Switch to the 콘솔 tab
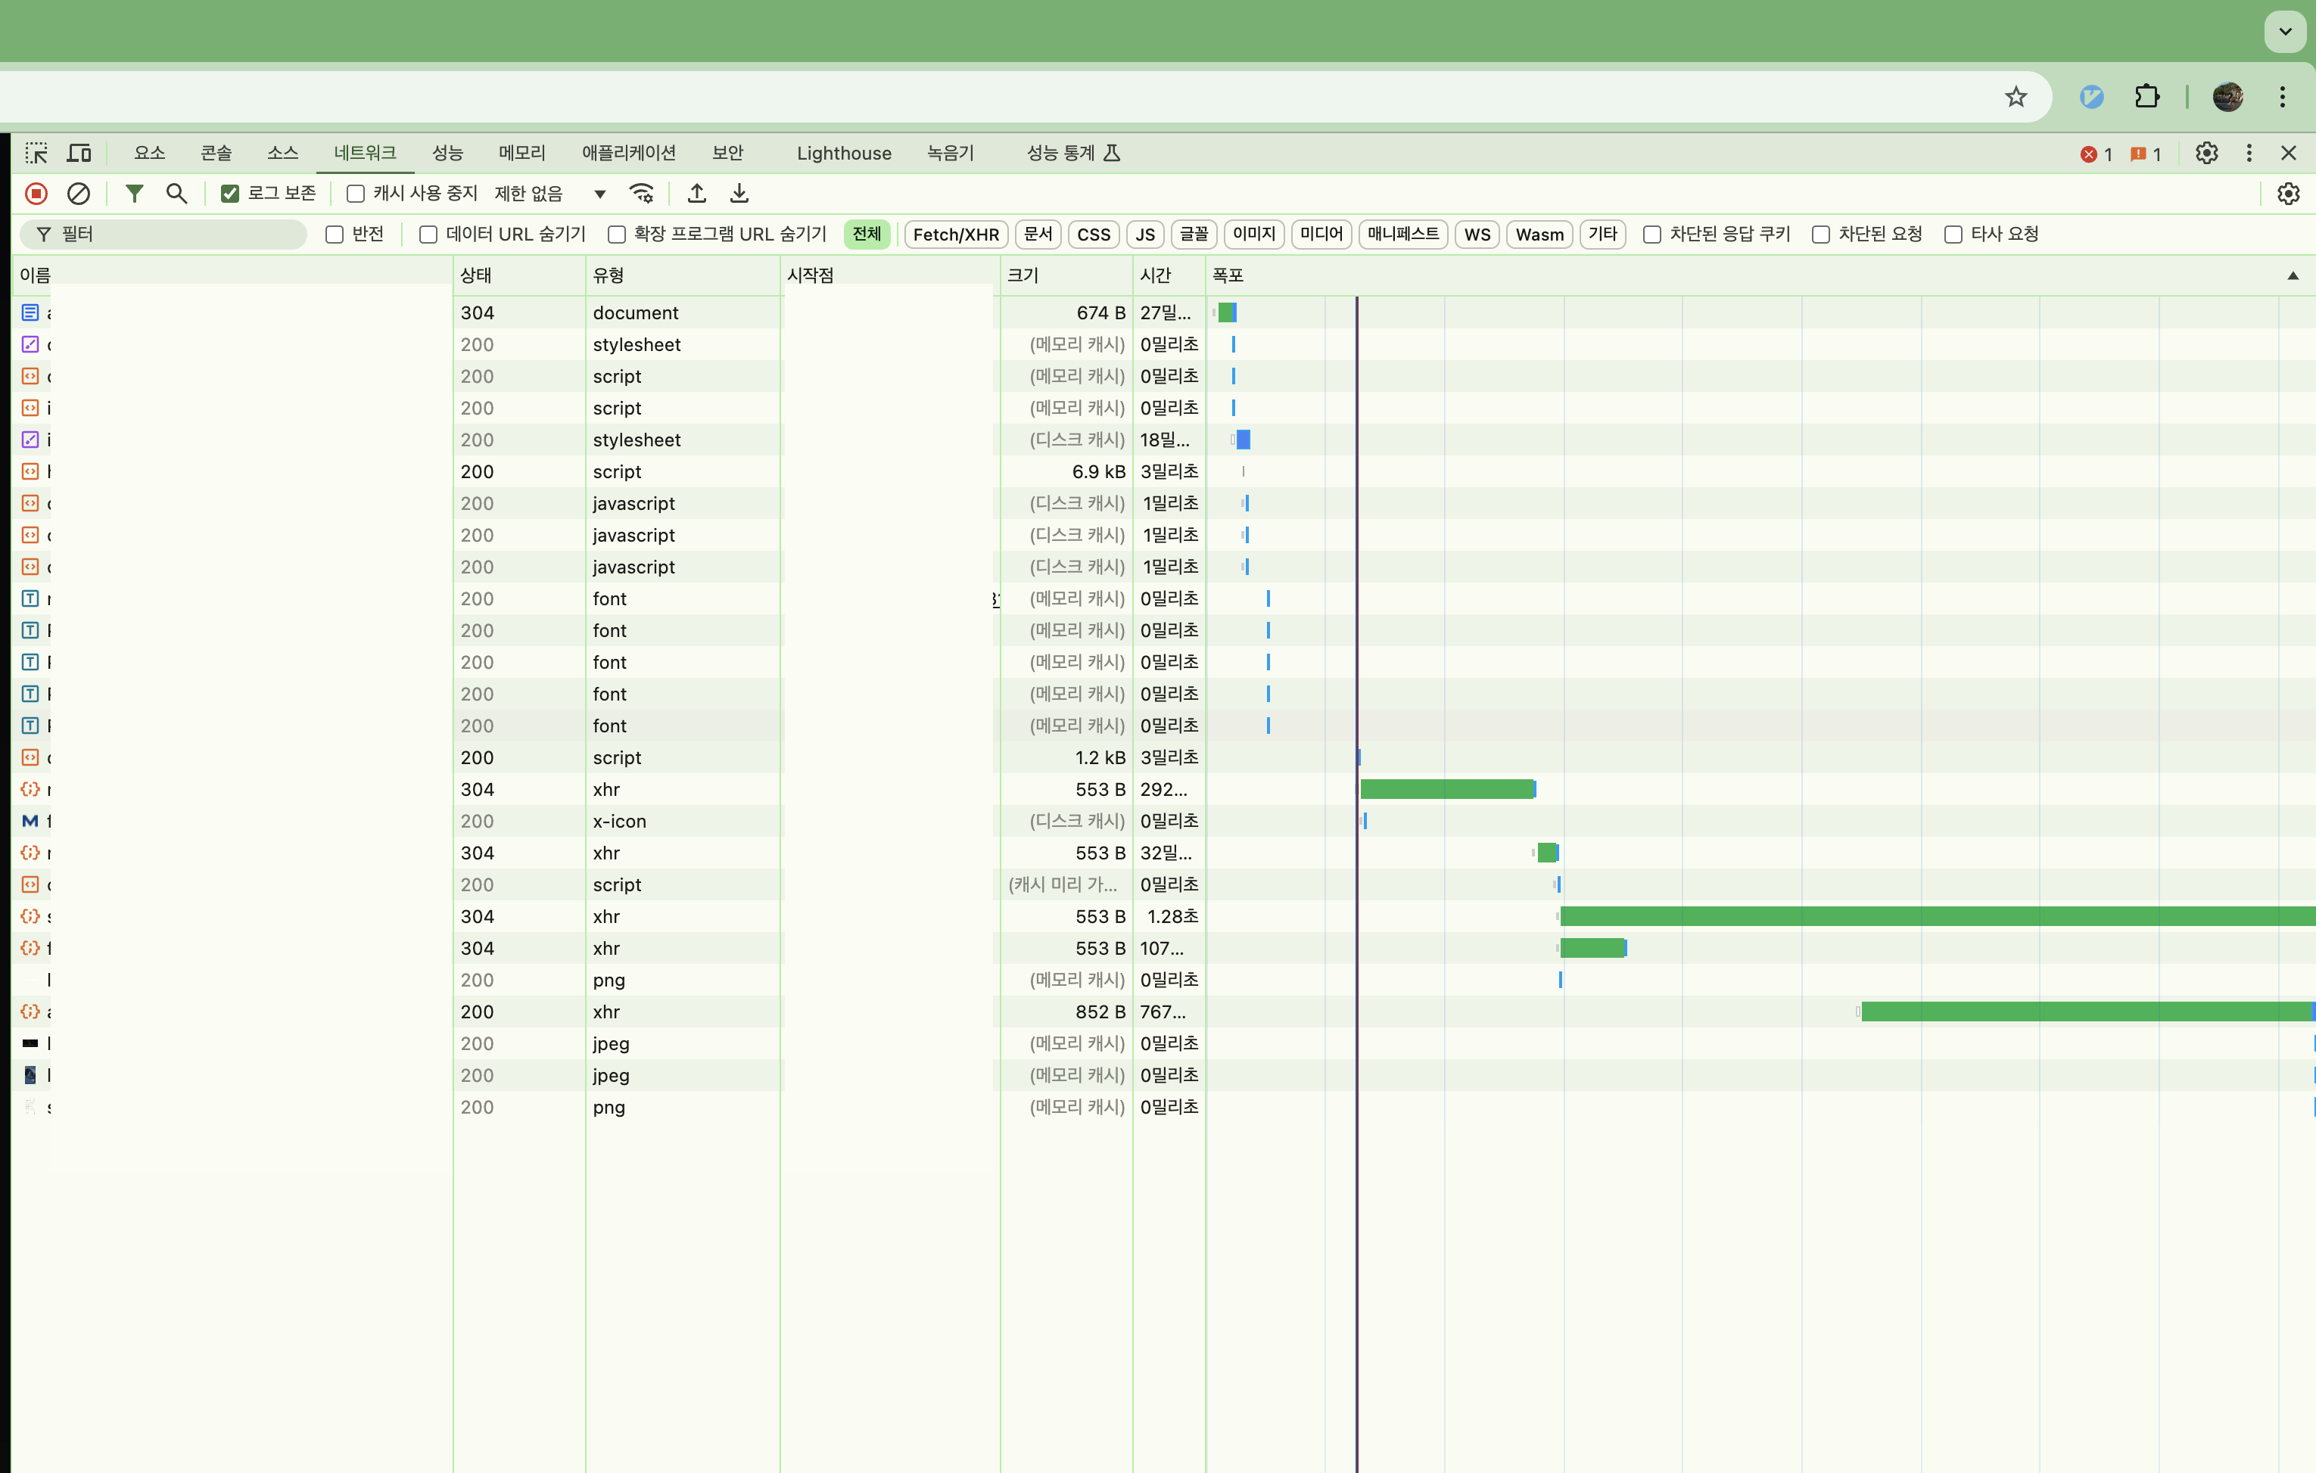Viewport: 2316px width, 1473px height. click(x=216, y=153)
